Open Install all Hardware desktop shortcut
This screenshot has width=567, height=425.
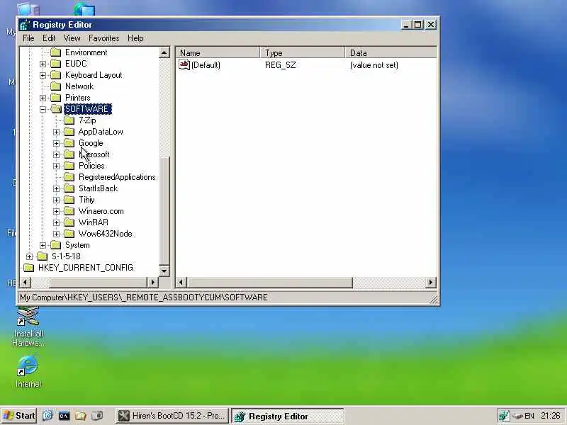(28, 327)
